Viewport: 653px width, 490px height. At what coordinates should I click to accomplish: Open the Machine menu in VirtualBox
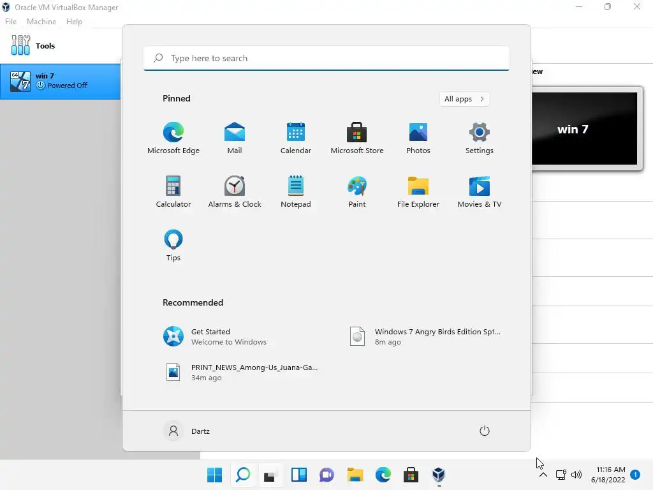(41, 21)
